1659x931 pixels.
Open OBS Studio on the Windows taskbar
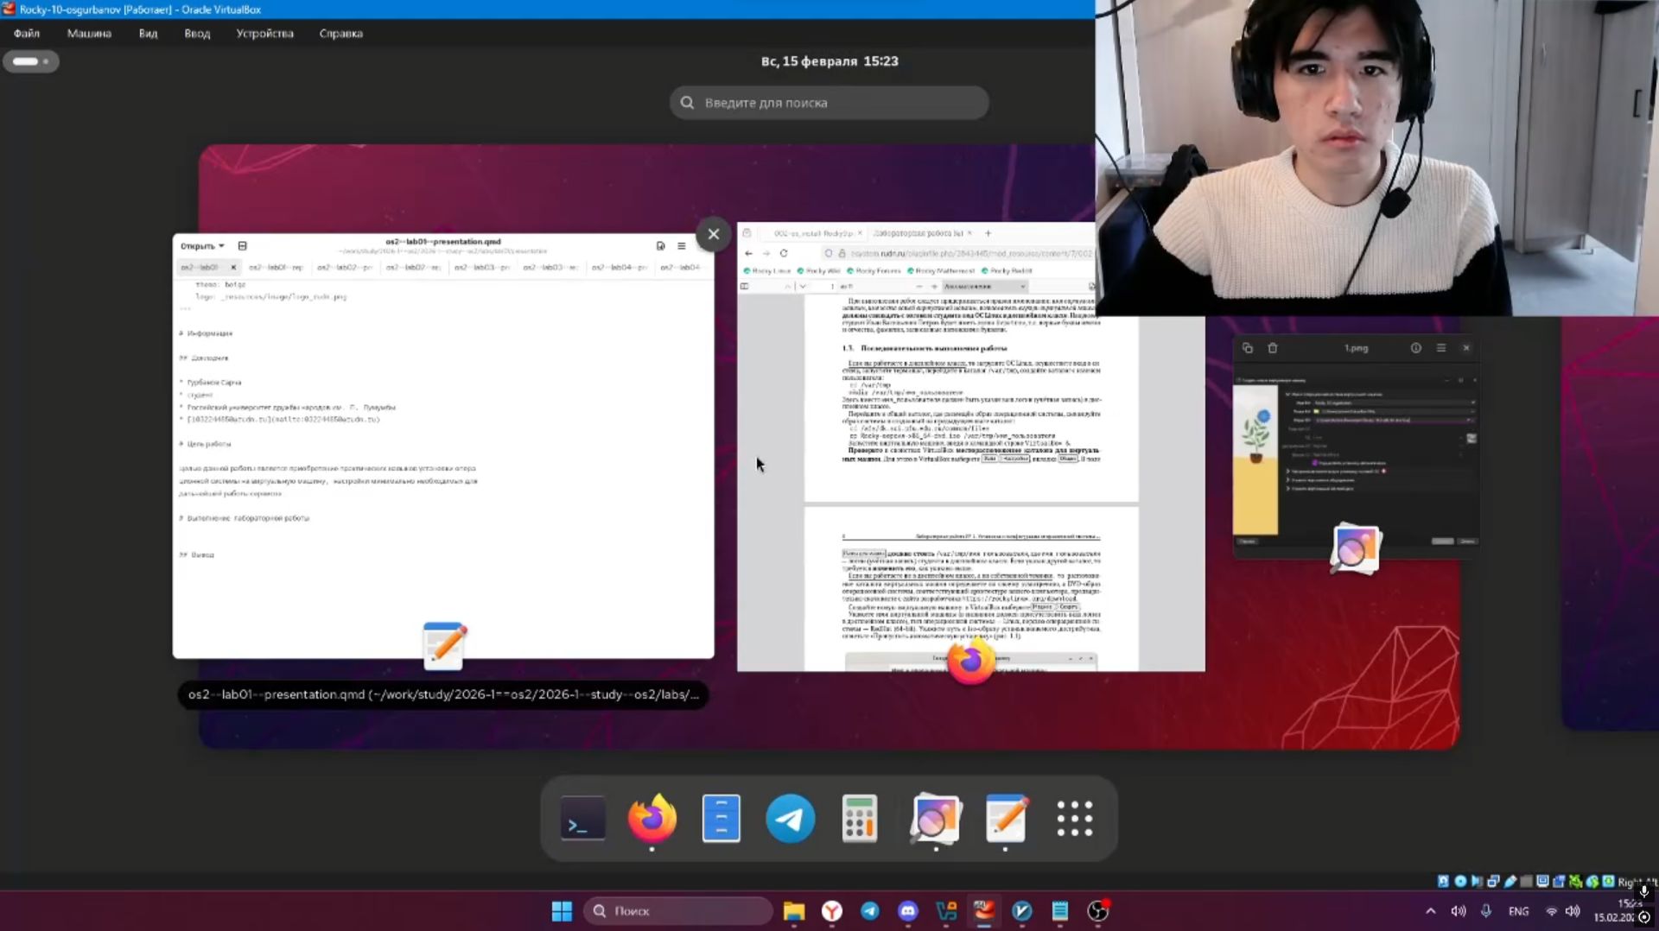pyautogui.click(x=1098, y=911)
